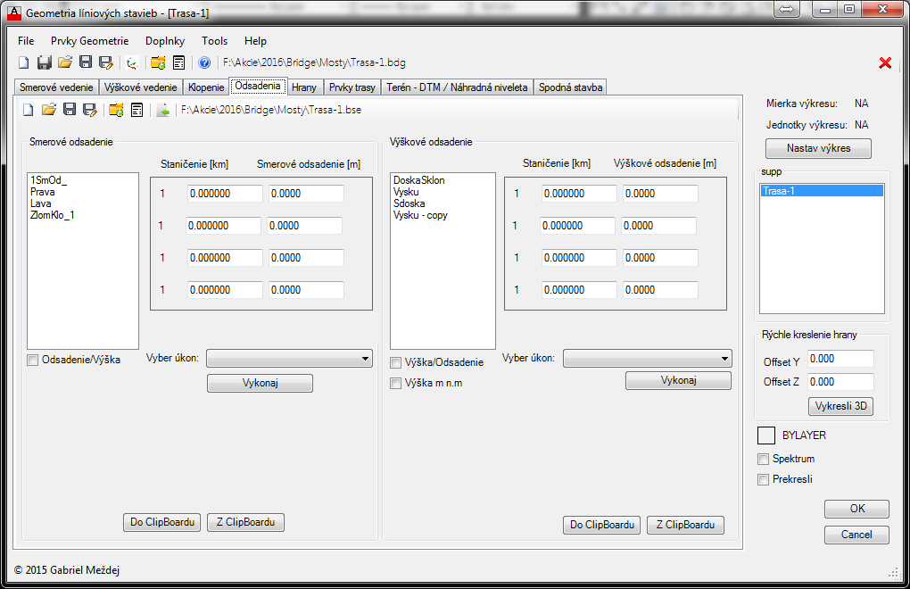
Task: Switch to the Klopenie tab
Action: click(206, 87)
